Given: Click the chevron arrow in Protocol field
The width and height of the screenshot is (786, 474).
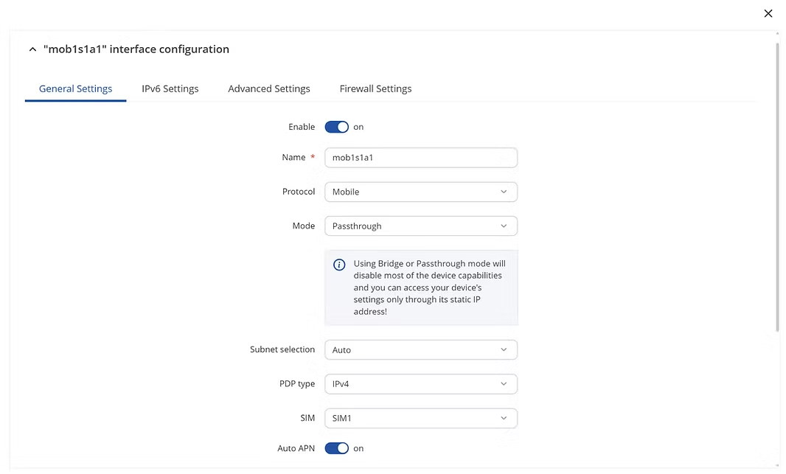Looking at the screenshot, I should click(x=504, y=192).
